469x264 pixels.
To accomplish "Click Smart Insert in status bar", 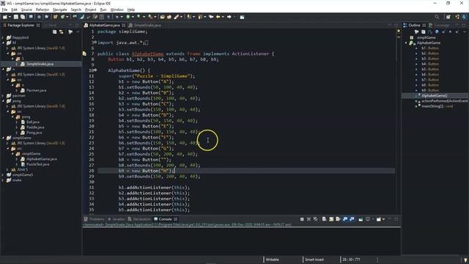I will 314,260.
